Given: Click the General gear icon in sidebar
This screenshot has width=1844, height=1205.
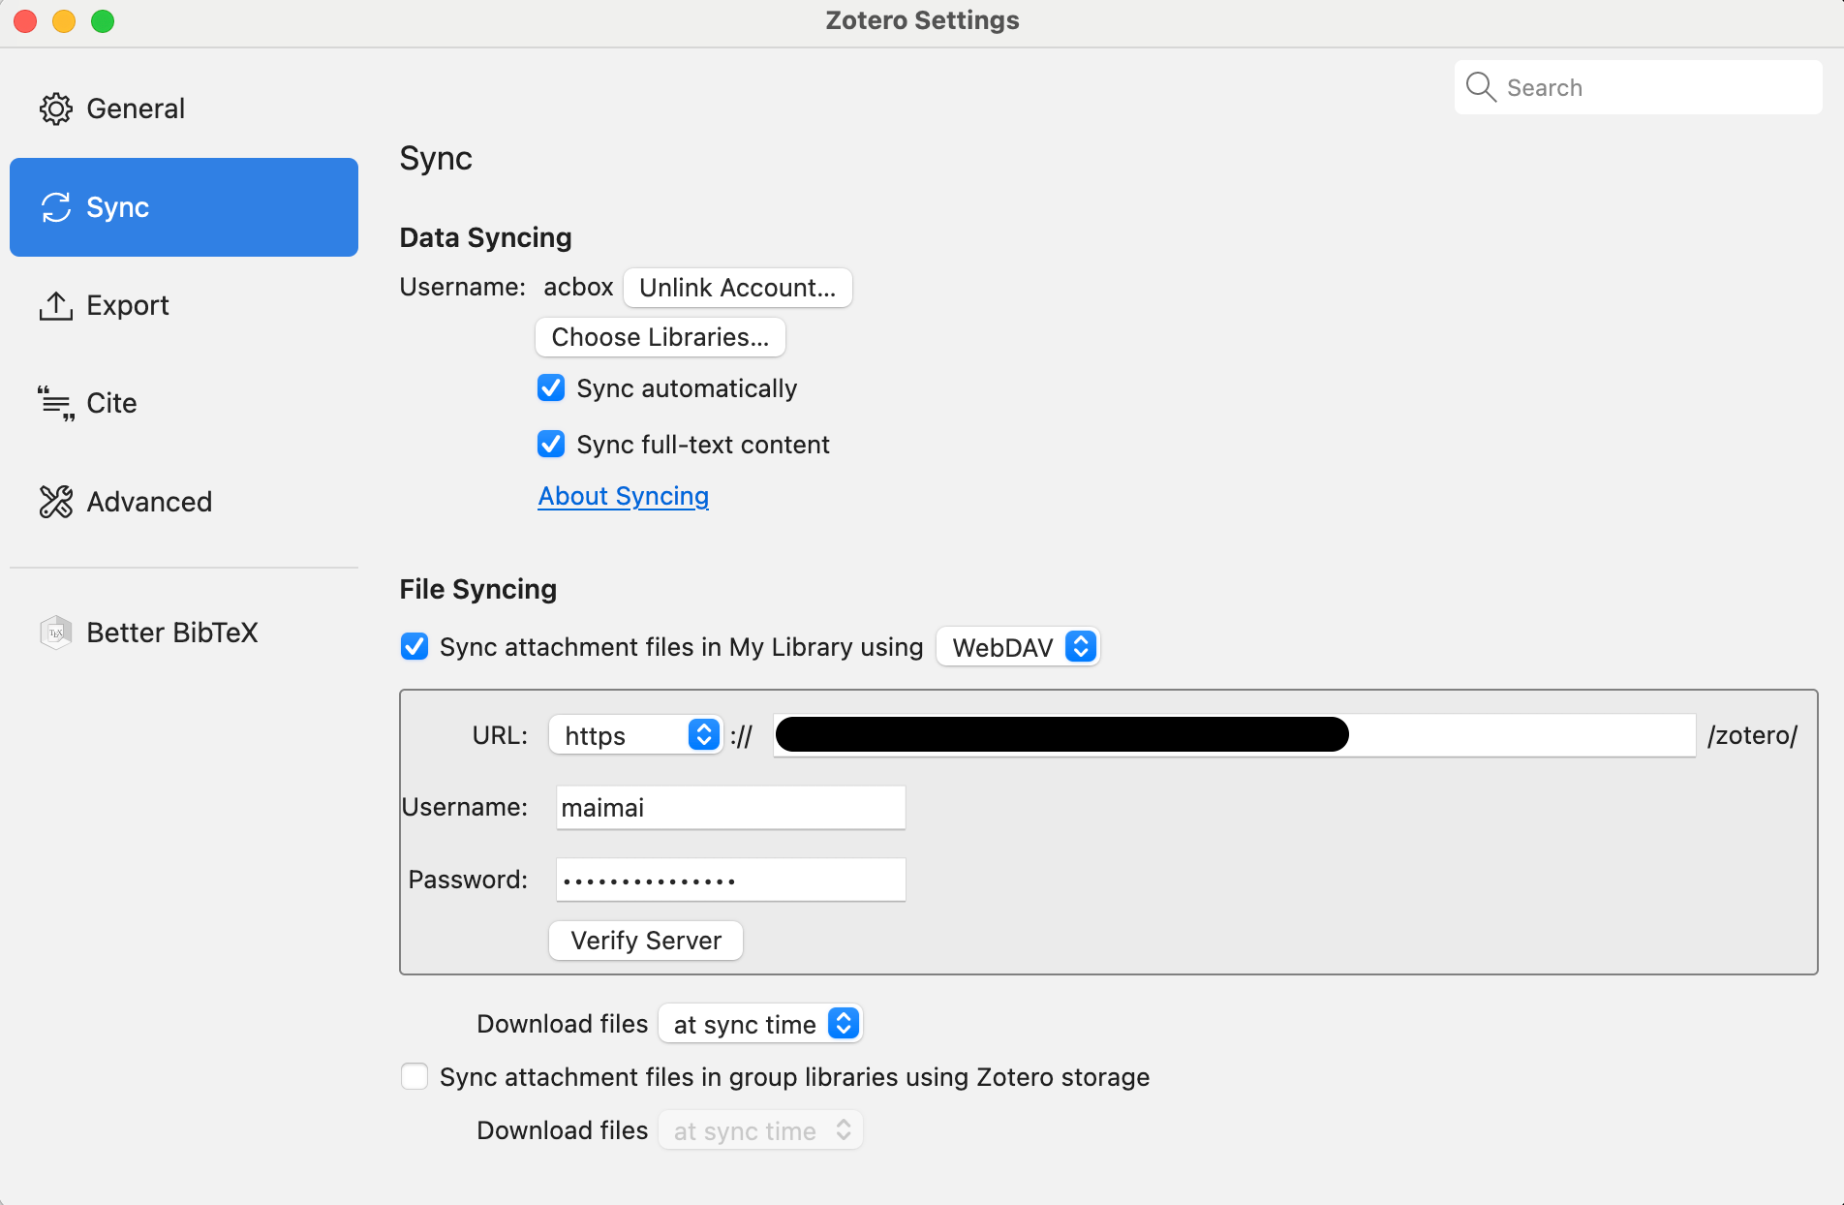Looking at the screenshot, I should pos(56,108).
